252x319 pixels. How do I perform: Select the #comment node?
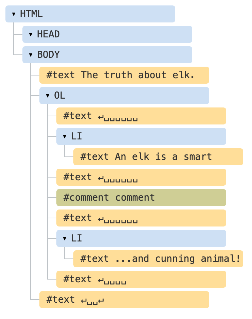point(141,198)
